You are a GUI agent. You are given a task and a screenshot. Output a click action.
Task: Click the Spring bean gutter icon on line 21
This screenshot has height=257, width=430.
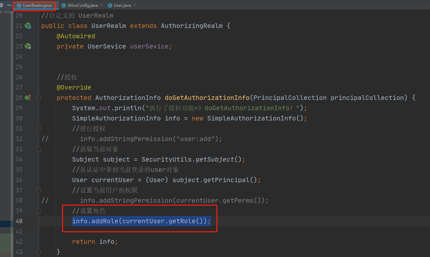pyautogui.click(x=28, y=26)
